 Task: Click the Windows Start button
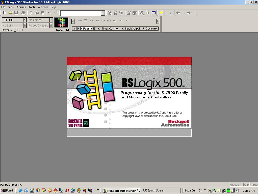click(8, 190)
